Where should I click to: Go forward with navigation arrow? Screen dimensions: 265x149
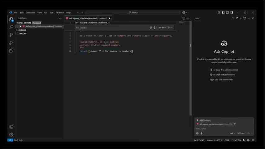click(82, 12)
